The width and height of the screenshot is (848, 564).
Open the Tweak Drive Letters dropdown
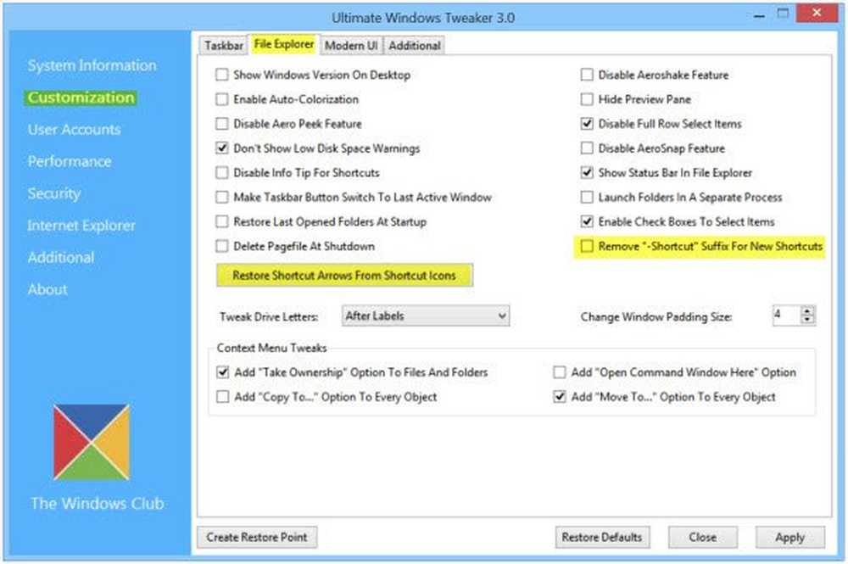click(x=426, y=316)
